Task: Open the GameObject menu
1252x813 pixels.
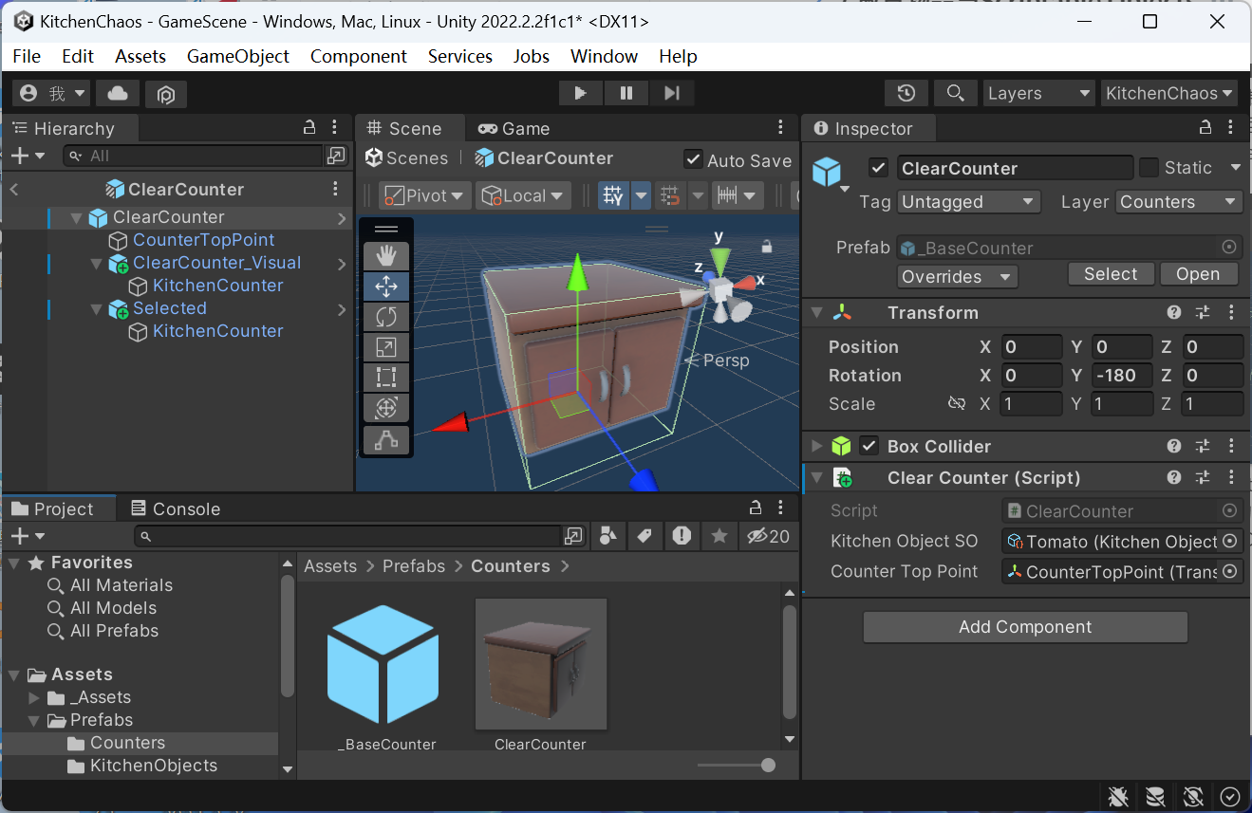Action: pyautogui.click(x=237, y=56)
